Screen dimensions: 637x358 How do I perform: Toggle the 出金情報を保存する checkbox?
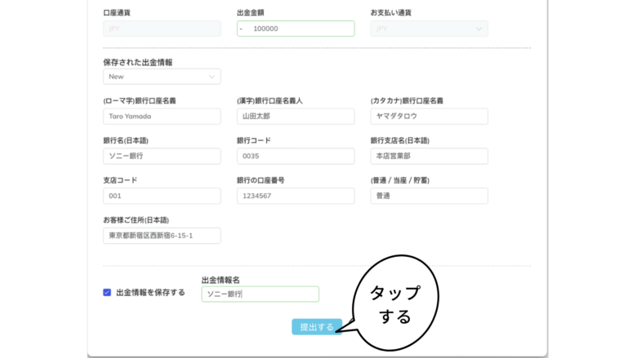click(x=107, y=292)
